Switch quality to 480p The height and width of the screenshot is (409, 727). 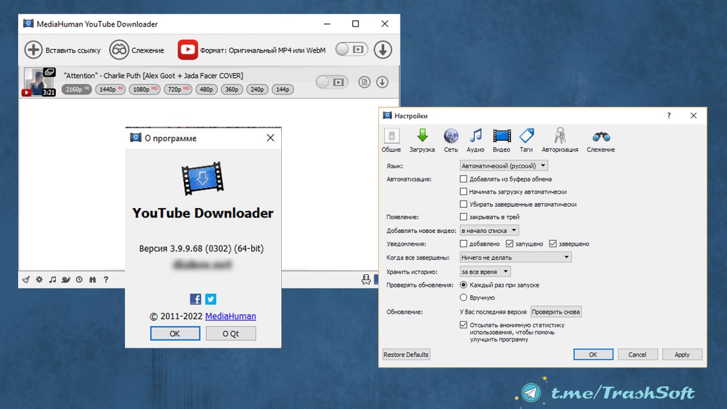pyautogui.click(x=206, y=89)
